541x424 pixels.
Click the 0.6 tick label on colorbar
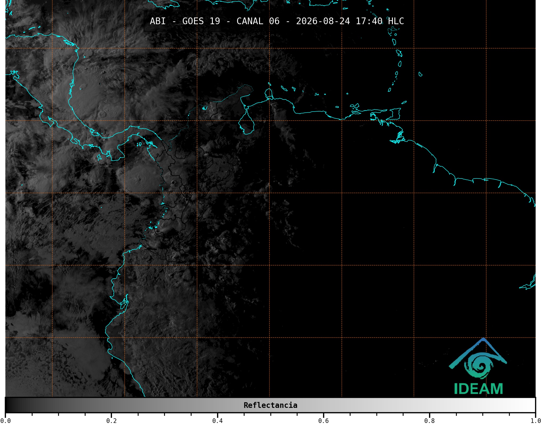coord(323,421)
